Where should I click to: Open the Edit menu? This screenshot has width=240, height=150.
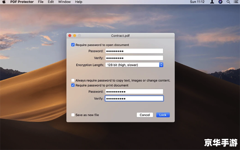click(51, 2)
